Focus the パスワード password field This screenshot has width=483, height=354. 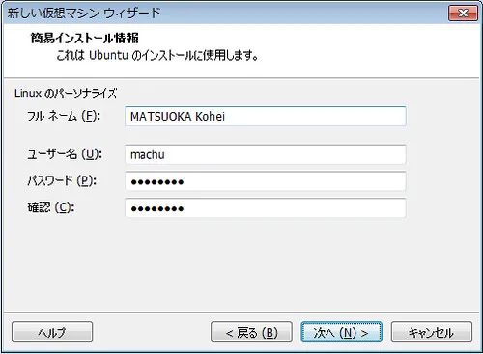pyautogui.click(x=266, y=181)
